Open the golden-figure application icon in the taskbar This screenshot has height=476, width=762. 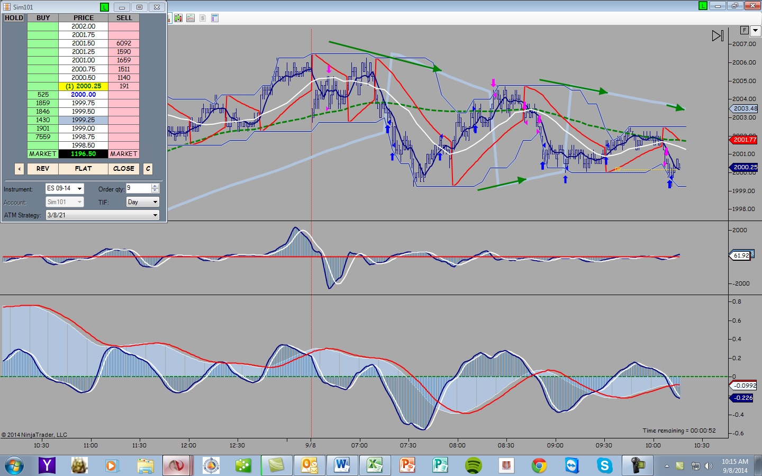pos(79,465)
